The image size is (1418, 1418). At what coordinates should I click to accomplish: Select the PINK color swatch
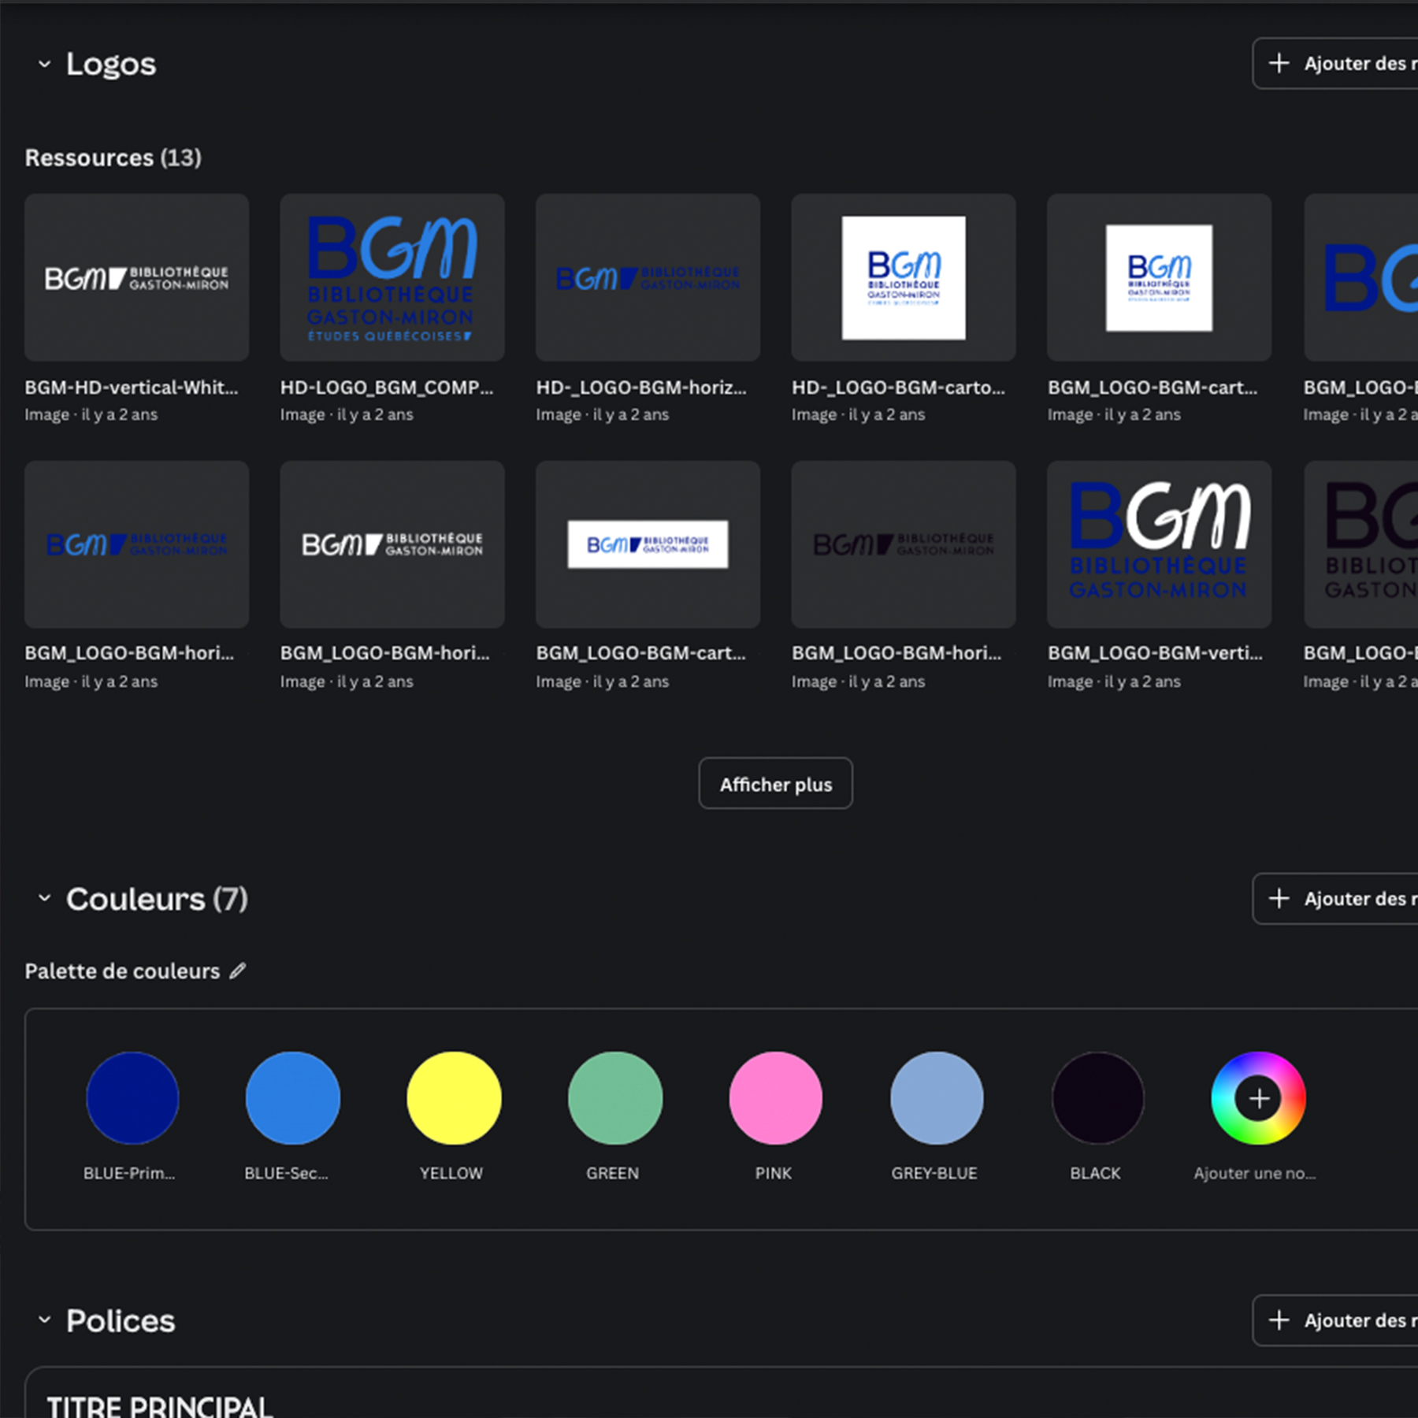point(776,1097)
